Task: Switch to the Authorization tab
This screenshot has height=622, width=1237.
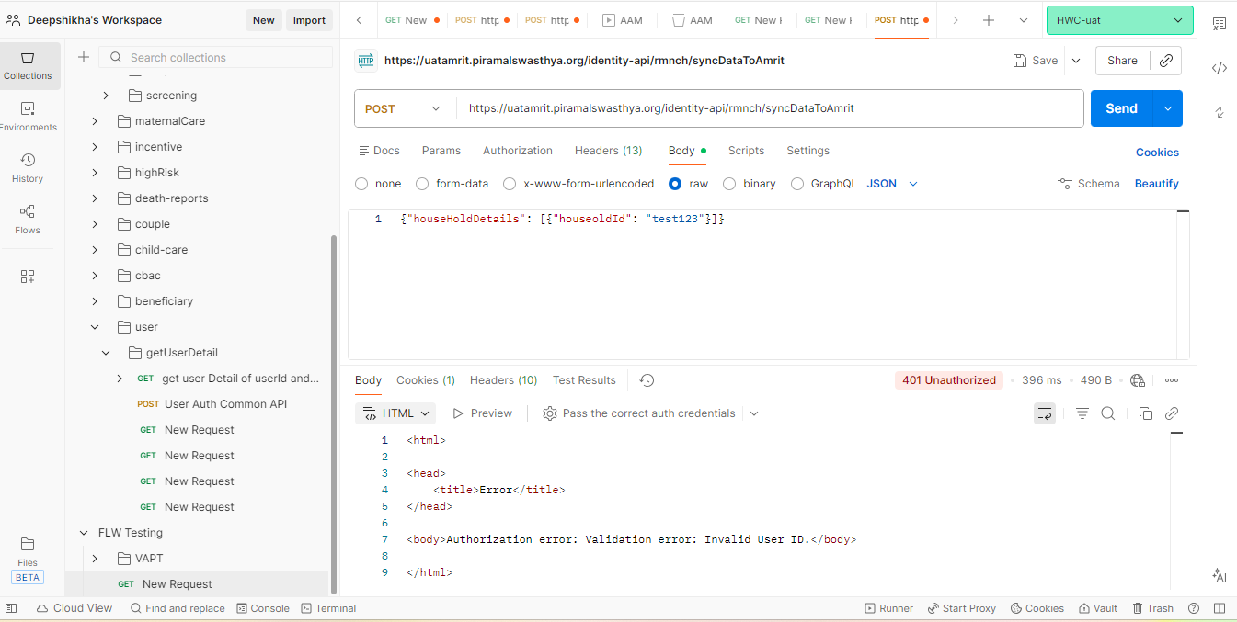Action: click(517, 151)
